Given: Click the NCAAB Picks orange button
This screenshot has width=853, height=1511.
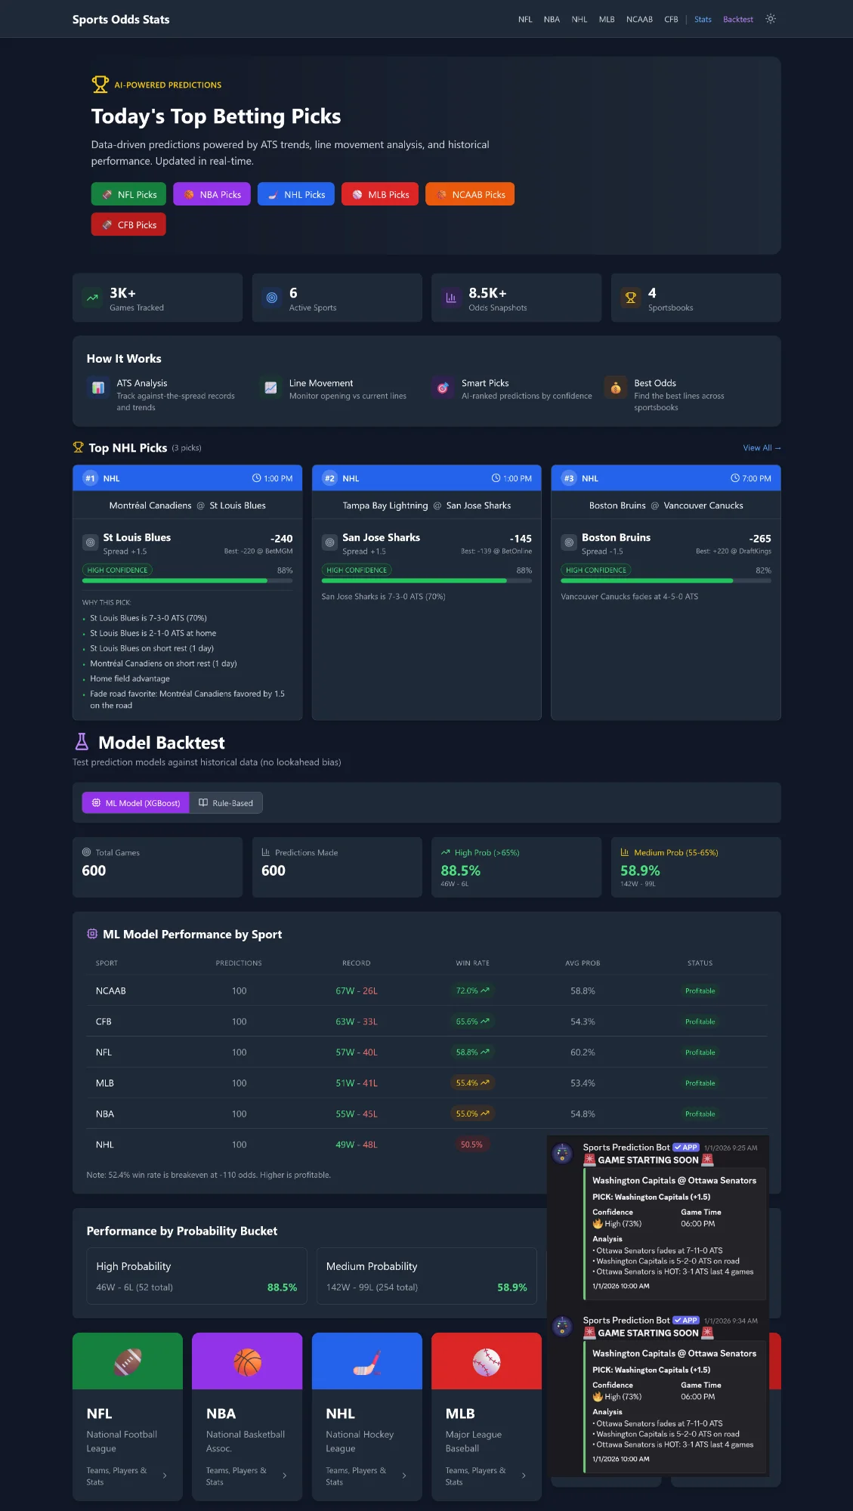Looking at the screenshot, I should pos(470,194).
